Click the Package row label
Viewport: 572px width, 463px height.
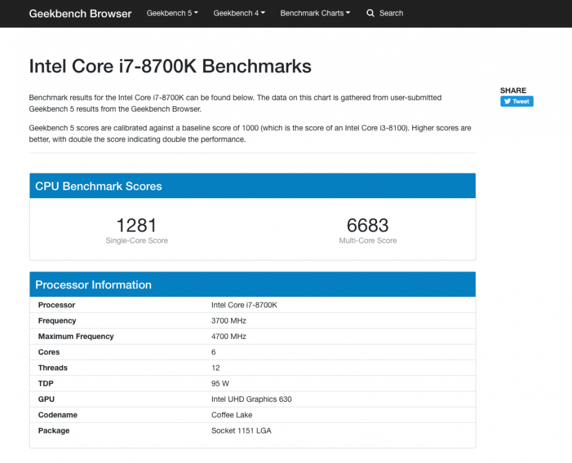(x=54, y=430)
